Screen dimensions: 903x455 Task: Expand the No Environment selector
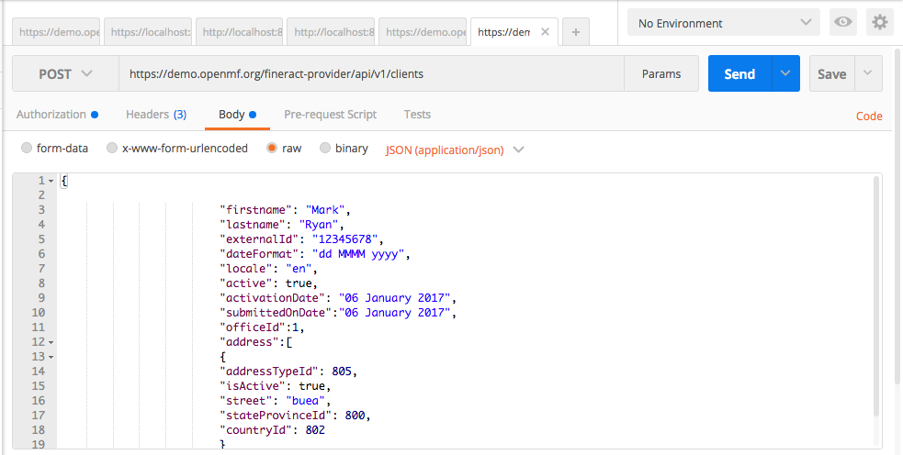tap(723, 23)
